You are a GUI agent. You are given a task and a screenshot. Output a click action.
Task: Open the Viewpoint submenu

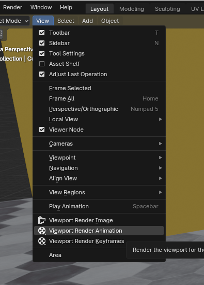99,158
